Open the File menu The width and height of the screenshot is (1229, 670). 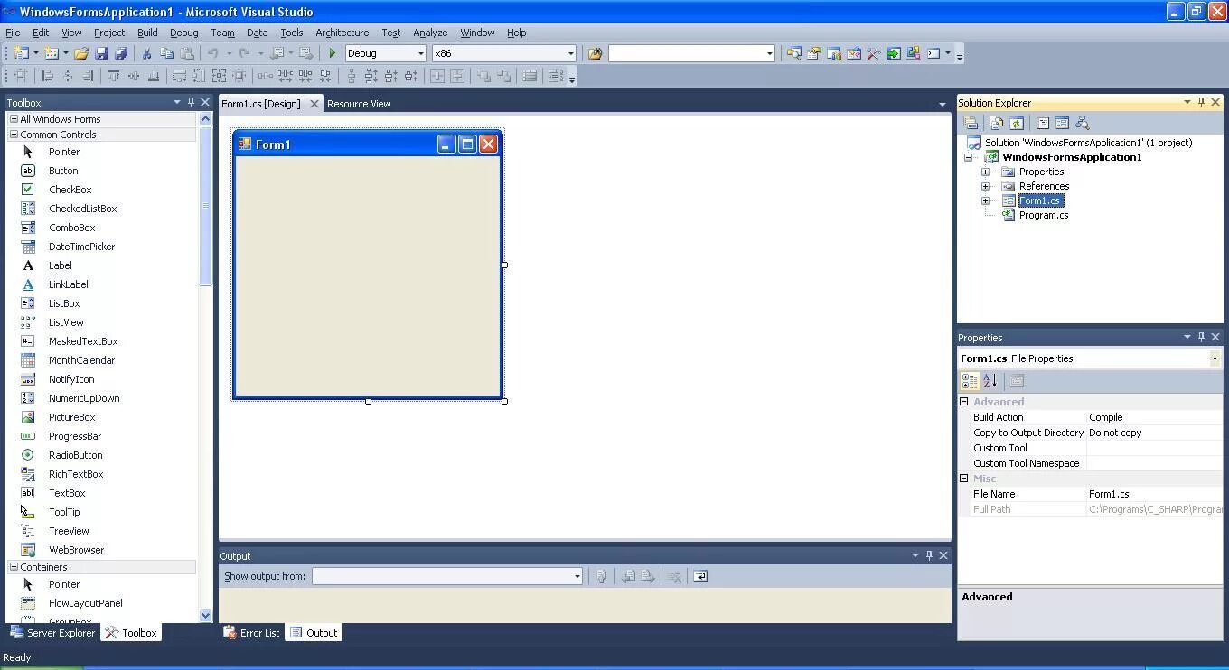click(x=13, y=33)
